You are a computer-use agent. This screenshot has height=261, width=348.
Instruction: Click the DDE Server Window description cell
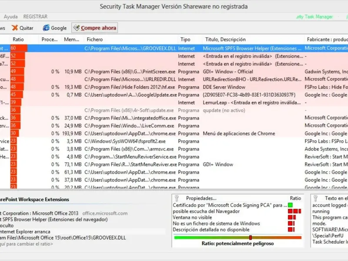click(x=224, y=87)
